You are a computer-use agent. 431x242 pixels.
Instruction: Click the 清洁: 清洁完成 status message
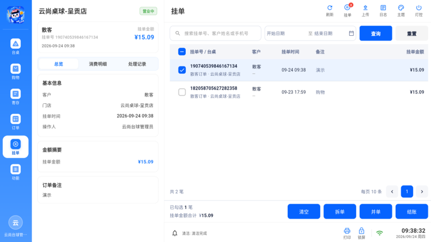(x=194, y=234)
